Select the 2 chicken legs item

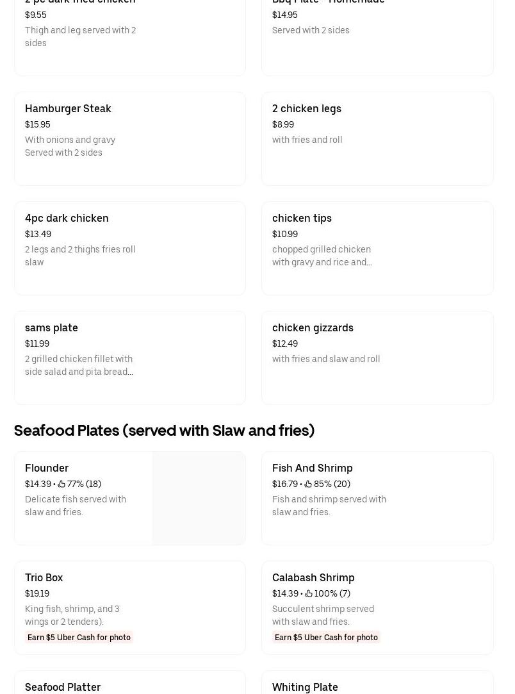coord(377,138)
